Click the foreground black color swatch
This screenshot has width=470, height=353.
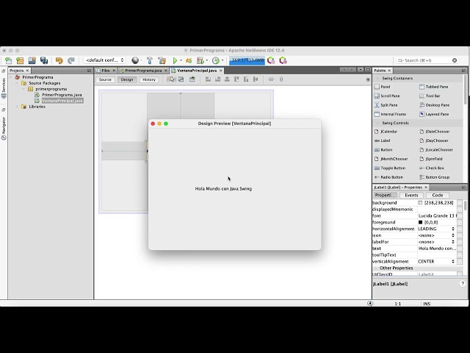[420, 222]
